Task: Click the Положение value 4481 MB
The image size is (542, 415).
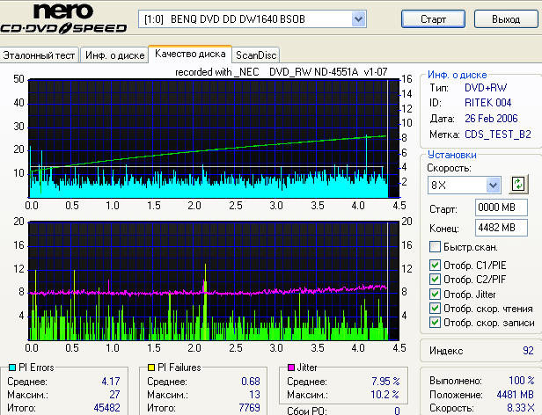Action: 515,395
